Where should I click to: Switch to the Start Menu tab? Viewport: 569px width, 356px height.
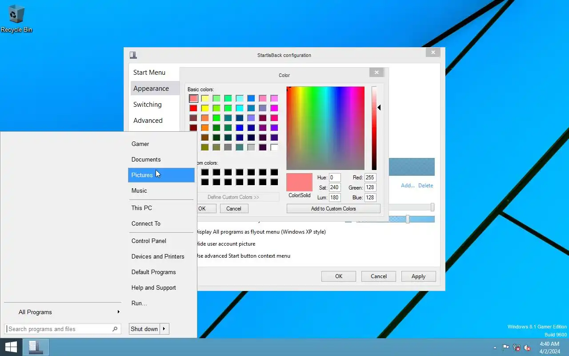click(x=149, y=73)
